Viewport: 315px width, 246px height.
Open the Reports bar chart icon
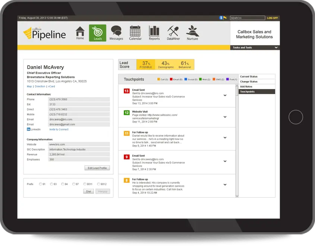pyautogui.click(x=154, y=33)
